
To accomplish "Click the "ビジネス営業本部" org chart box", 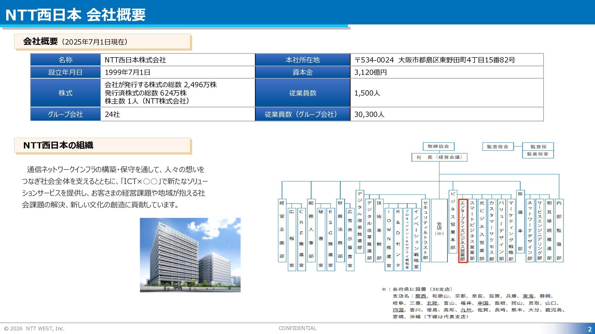I will (x=453, y=222).
